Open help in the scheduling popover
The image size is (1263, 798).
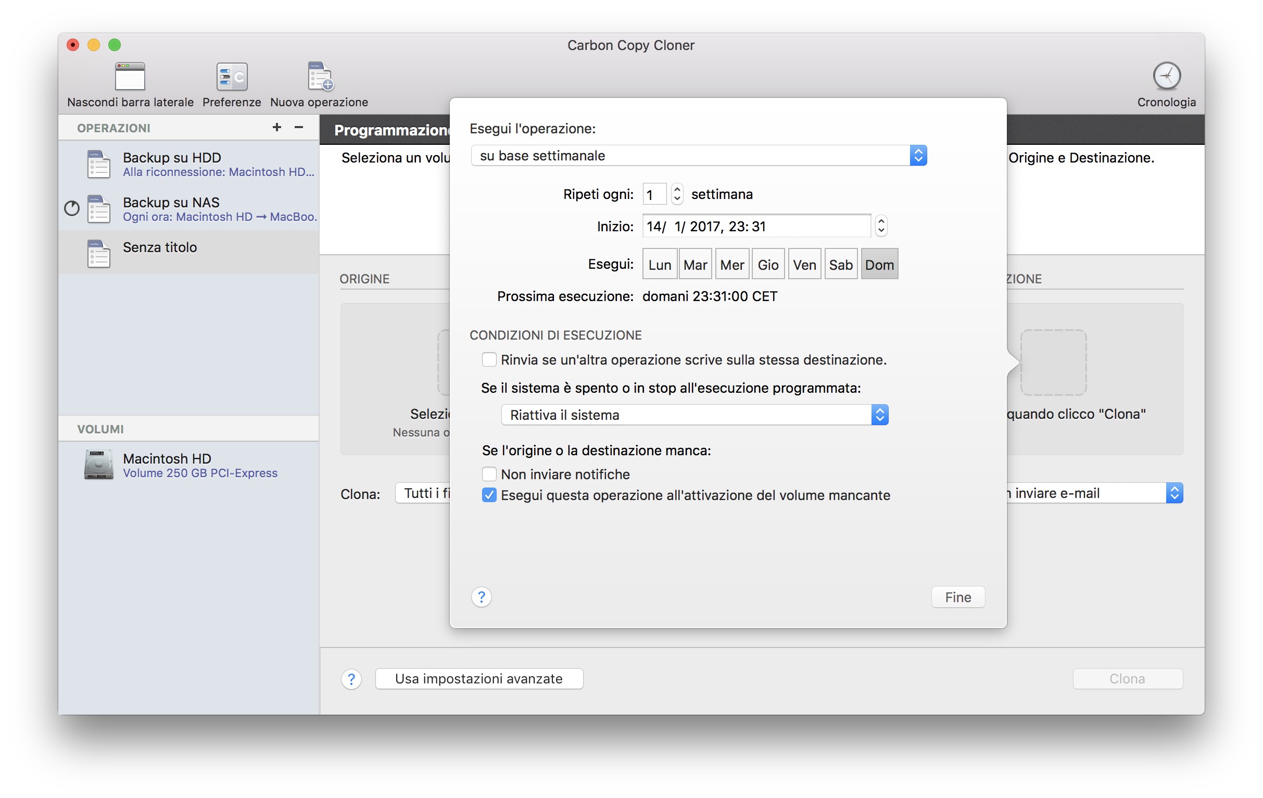click(481, 596)
